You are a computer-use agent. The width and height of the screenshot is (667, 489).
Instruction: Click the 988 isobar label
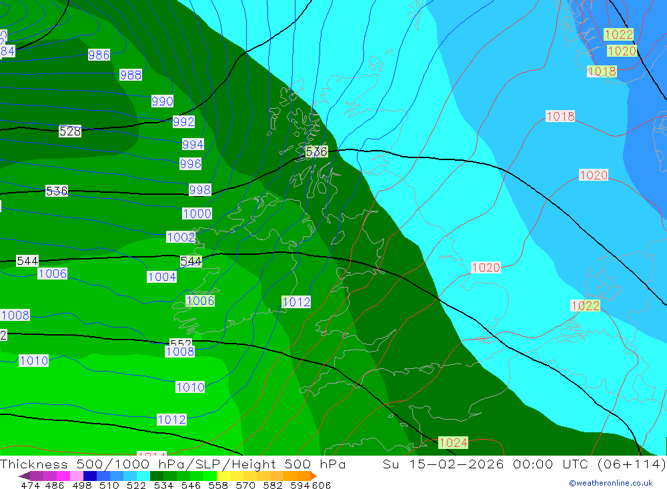coord(131,75)
